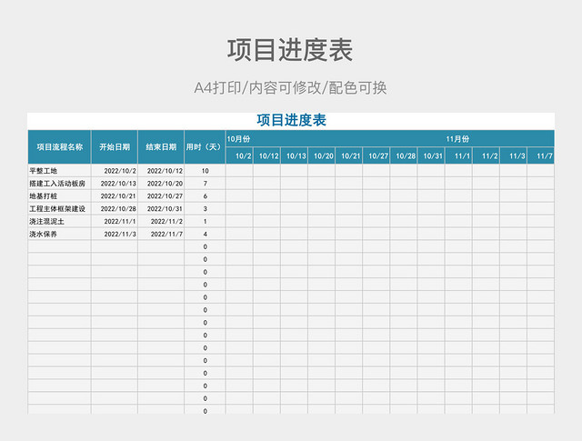
Task: Select the blue 项目进度表 table title
Action: coord(291,120)
